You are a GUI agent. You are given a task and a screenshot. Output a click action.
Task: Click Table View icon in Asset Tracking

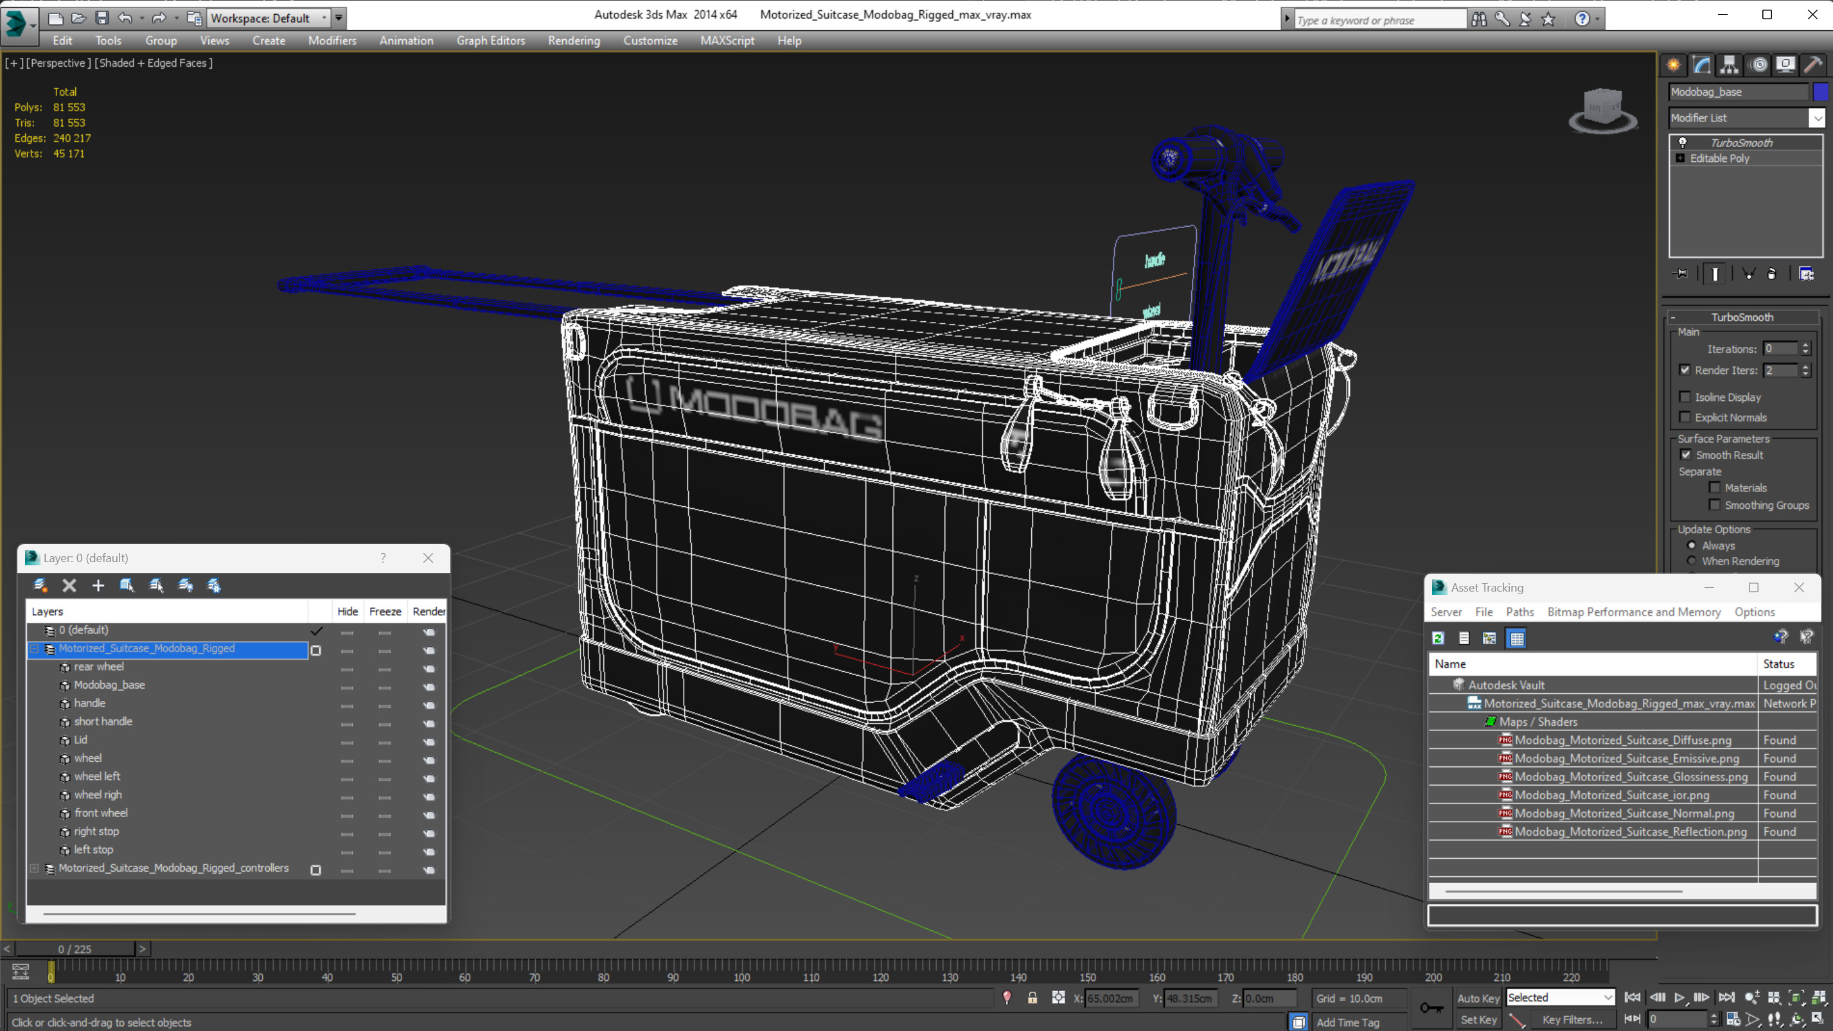(1516, 639)
